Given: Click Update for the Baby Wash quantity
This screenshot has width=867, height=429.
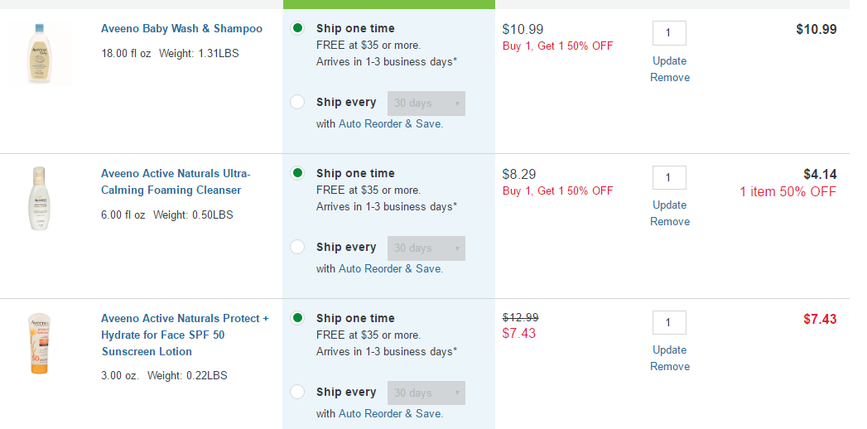Looking at the screenshot, I should tap(669, 60).
